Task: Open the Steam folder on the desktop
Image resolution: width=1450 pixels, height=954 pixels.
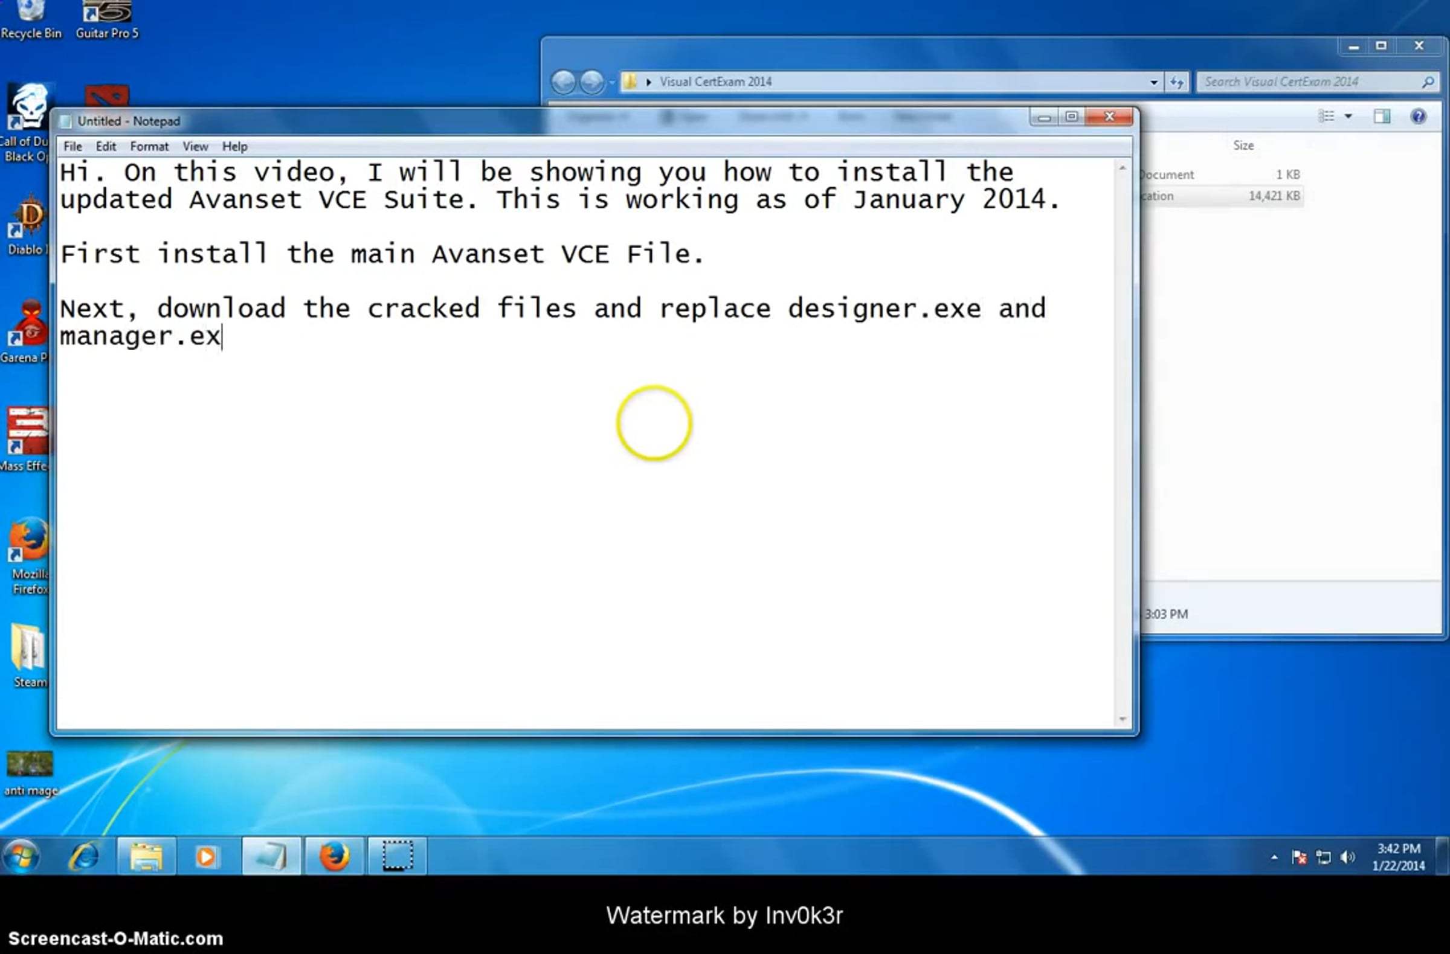Action: coord(28,656)
